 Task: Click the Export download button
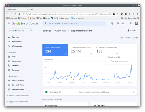132,31
